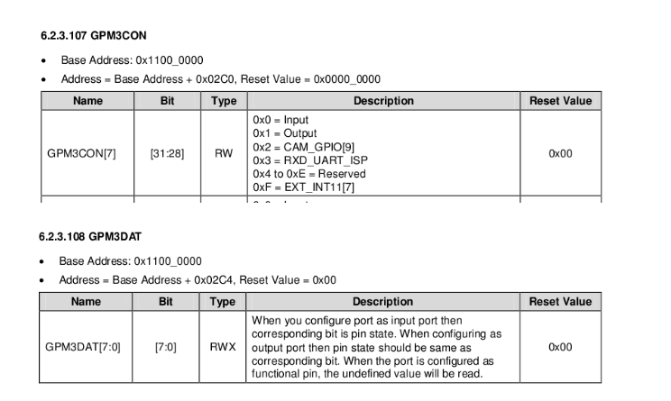Click the 6.2.3.108 GPM3DAT section heading
Screen dimensions: 671x401
(93, 237)
